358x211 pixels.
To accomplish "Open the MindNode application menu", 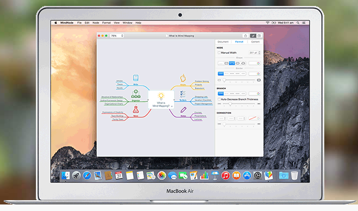I will tap(67, 23).
